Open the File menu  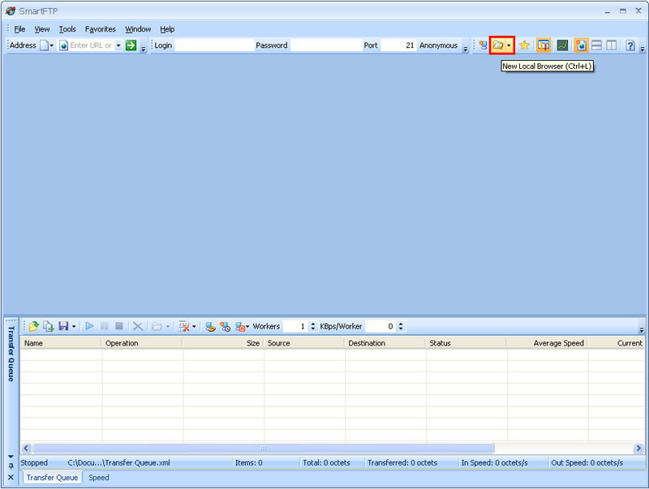pyautogui.click(x=19, y=29)
